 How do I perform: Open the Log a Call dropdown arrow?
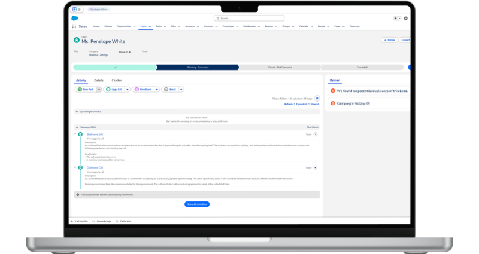point(128,89)
